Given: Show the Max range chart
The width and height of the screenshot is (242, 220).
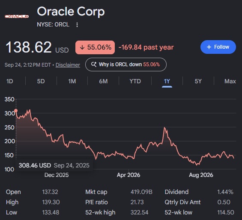Looking at the screenshot, I should [x=230, y=81].
